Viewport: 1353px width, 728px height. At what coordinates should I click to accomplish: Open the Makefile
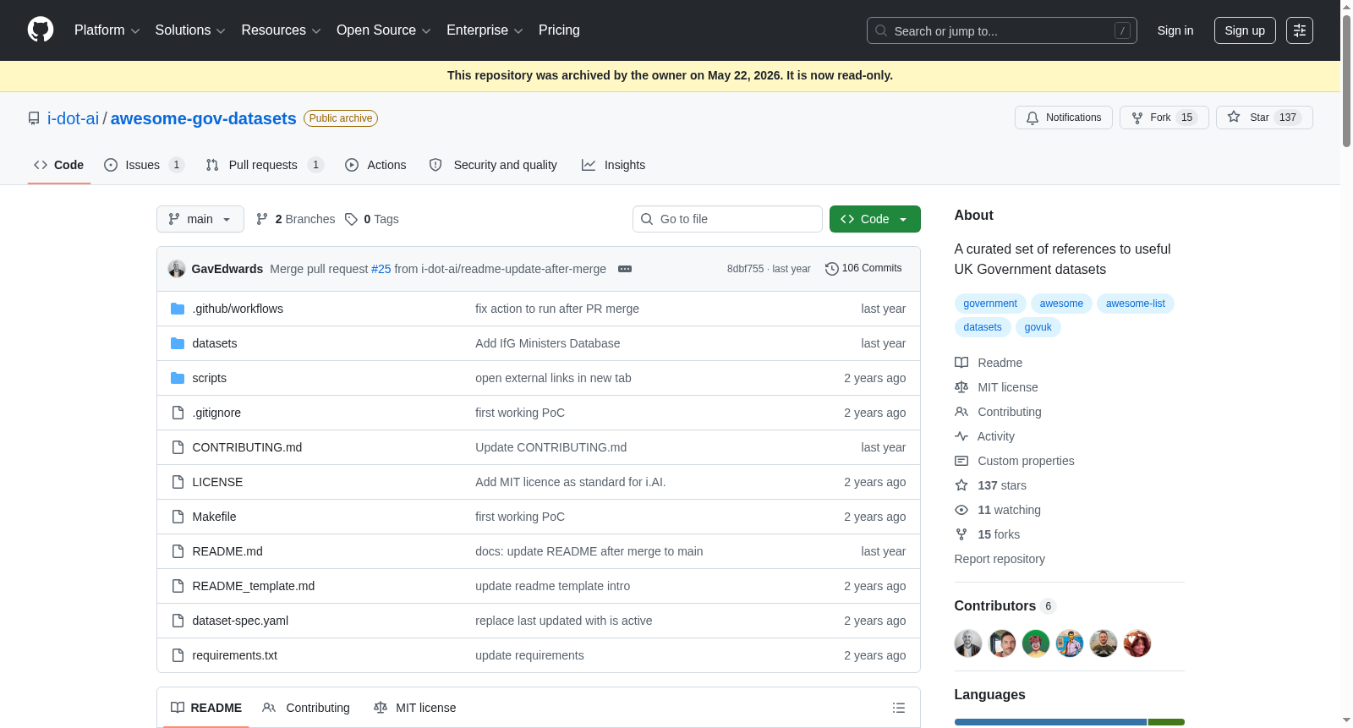click(x=215, y=517)
